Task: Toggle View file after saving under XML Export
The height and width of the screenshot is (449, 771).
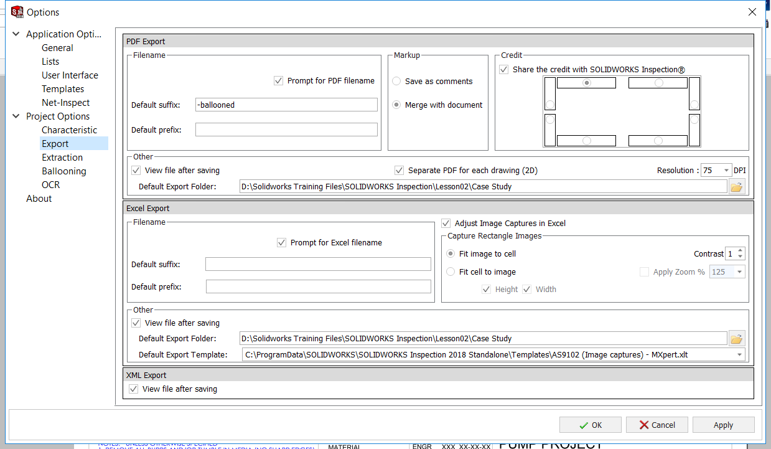Action: (133, 389)
